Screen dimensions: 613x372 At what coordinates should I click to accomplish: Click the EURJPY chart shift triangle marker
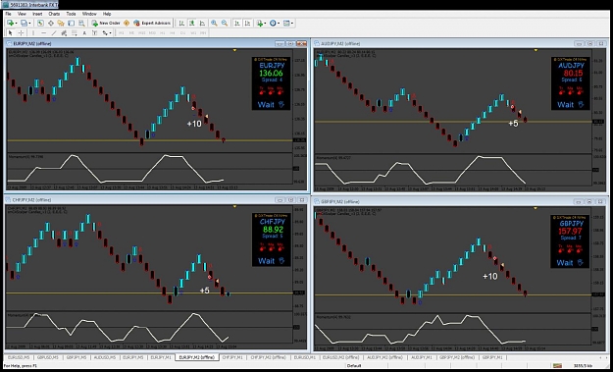(234, 50)
